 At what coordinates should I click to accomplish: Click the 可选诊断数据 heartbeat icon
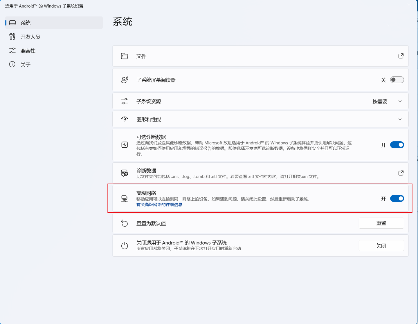click(x=125, y=145)
